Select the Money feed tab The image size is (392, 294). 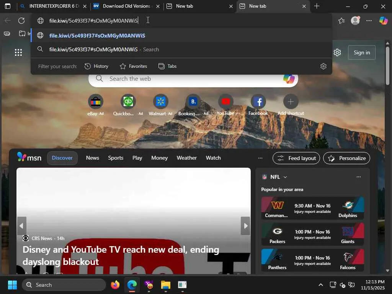pos(160,158)
